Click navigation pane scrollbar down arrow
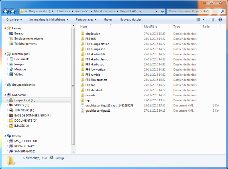The image size is (228, 169). point(74,152)
